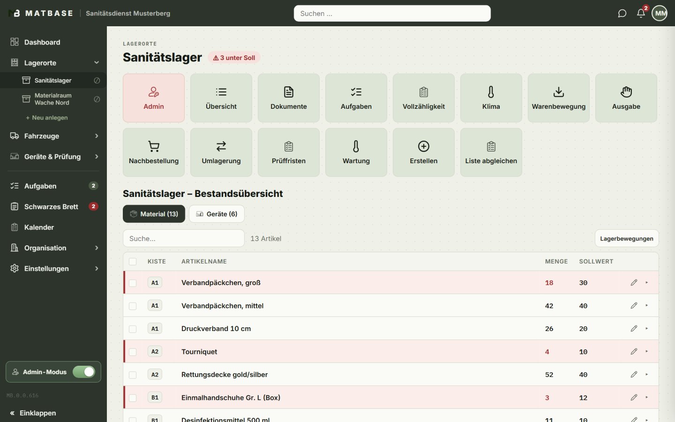Open the Nachbestellung tile
Screen dimensions: 675x422
[x=154, y=152]
